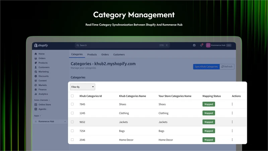This screenshot has height=151, width=268.
Task: Click the Products tag icon in sidebar
Action: click(x=36, y=63)
